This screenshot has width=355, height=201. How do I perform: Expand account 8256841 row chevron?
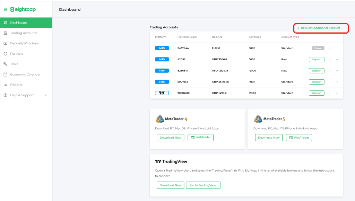337,71
